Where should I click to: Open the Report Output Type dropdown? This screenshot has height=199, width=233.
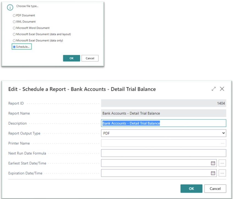(x=164, y=133)
